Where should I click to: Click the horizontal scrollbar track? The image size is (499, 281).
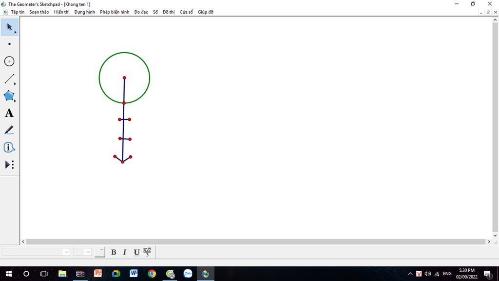pos(255,242)
